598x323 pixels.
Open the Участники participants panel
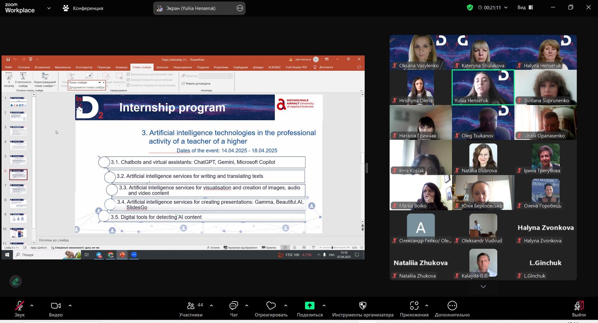pyautogui.click(x=191, y=306)
